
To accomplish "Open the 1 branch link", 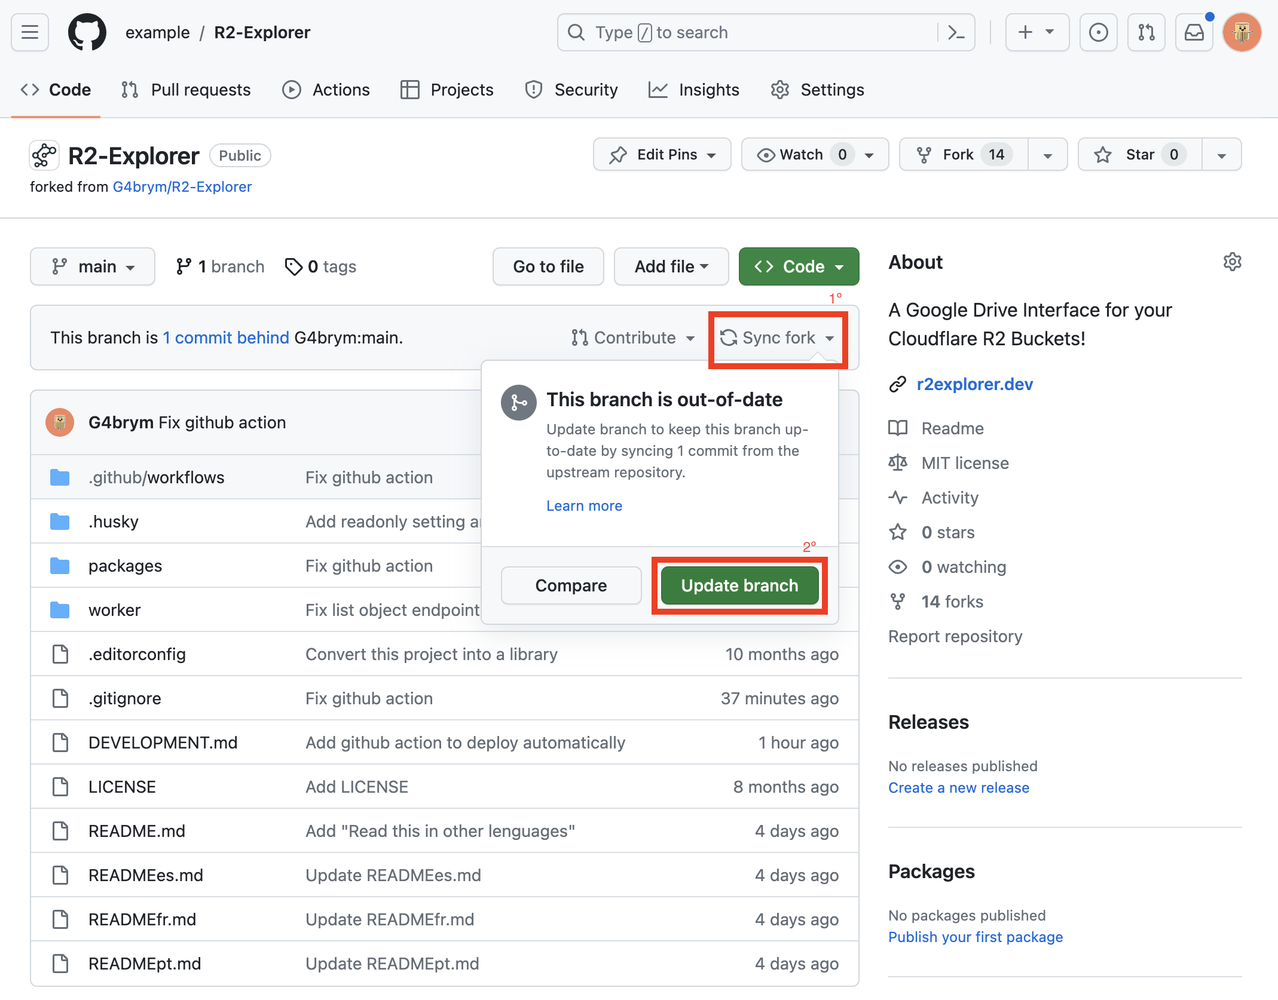I will [x=220, y=266].
